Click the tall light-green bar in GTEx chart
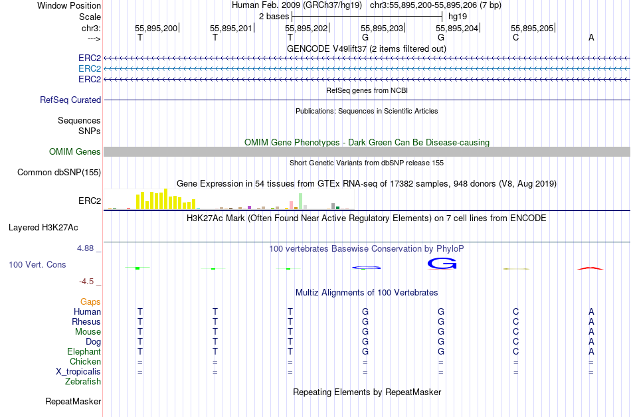 click(x=300, y=201)
